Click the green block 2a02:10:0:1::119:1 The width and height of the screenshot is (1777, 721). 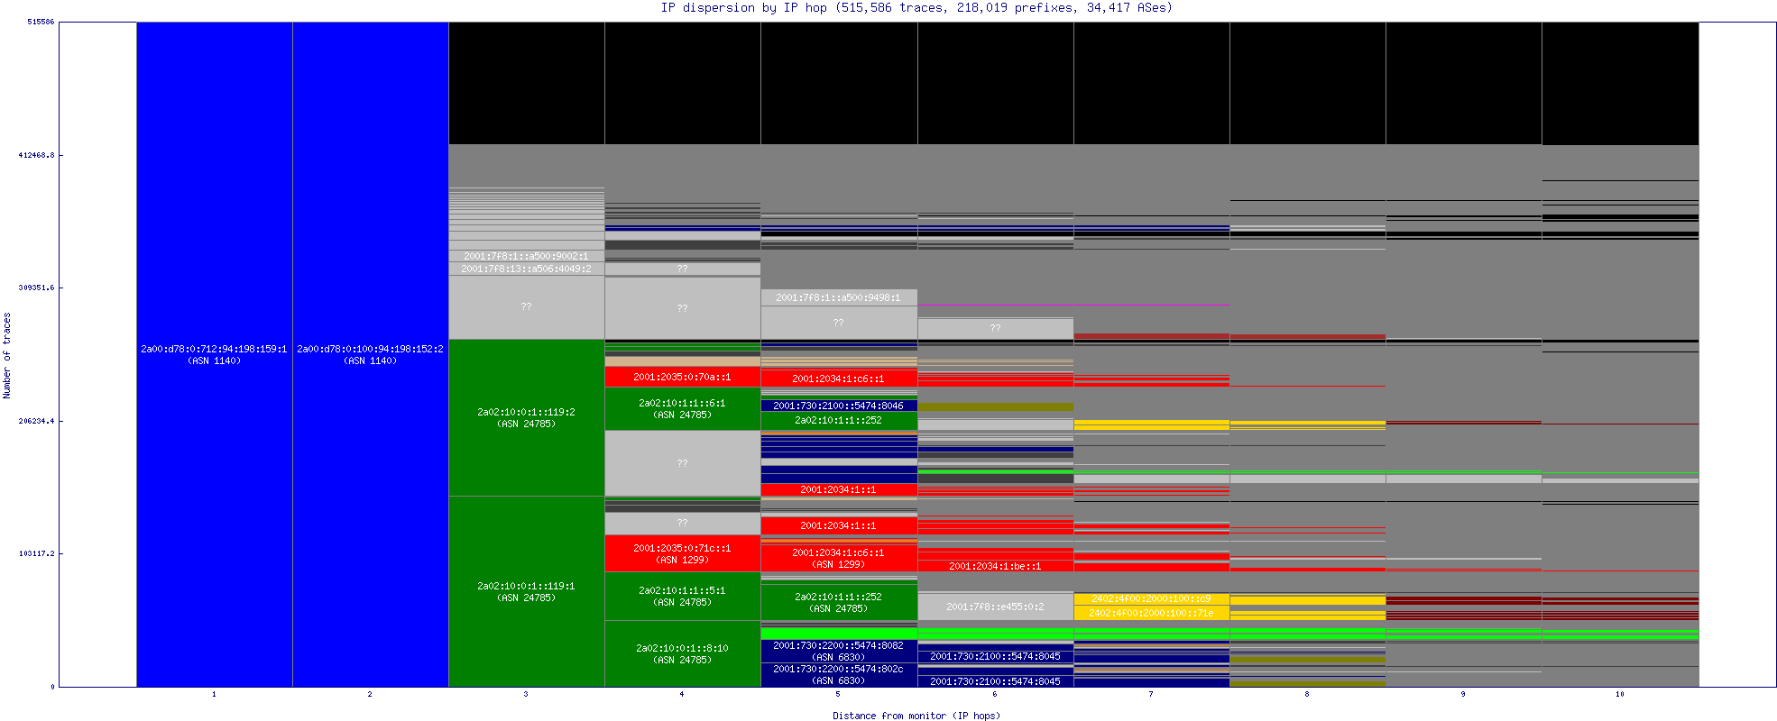tap(527, 591)
